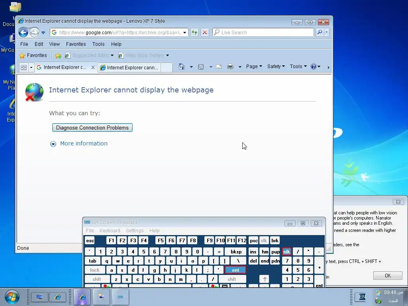Click the greyed Forward arrow button

34,33
